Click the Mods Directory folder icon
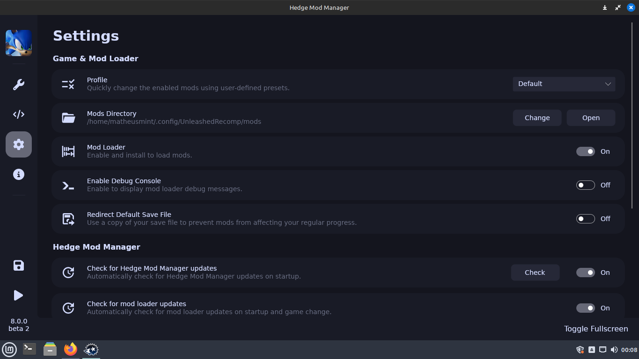Viewport: 639px width, 359px height. (x=68, y=118)
